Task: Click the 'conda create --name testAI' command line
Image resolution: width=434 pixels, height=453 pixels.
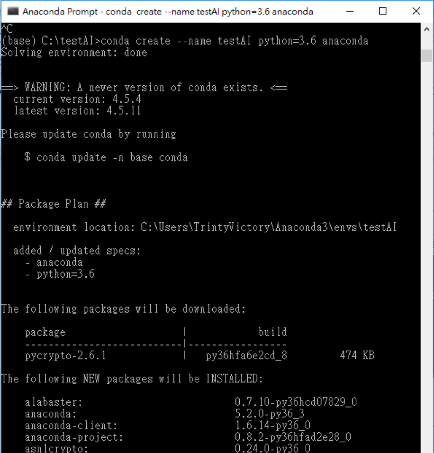Action: point(185,41)
